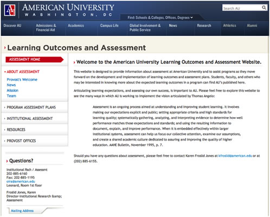Click the phone number 202-885-6160
The width and height of the screenshot is (270, 217).
coord(17,174)
